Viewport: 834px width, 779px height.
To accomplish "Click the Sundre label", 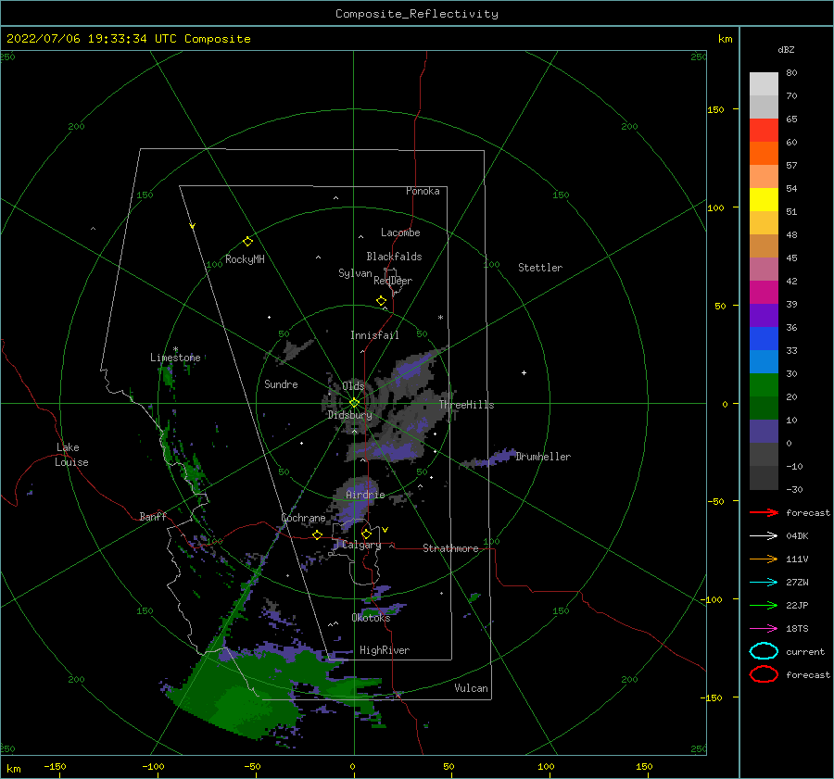I will 281,384.
